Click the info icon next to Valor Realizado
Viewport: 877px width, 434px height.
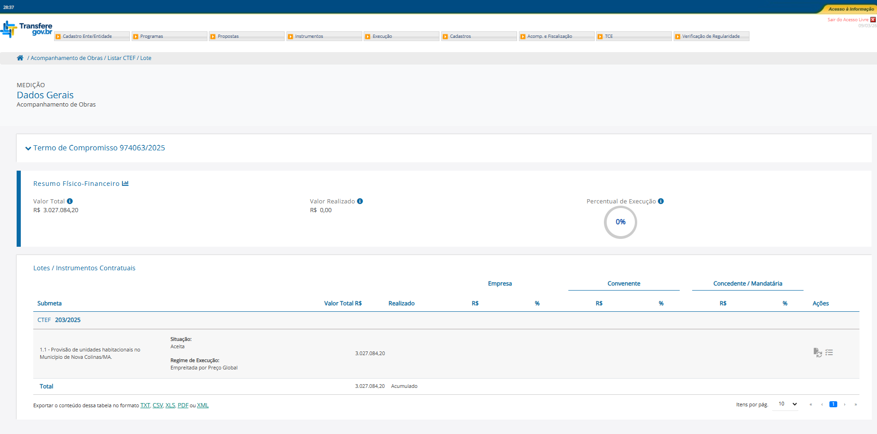360,201
